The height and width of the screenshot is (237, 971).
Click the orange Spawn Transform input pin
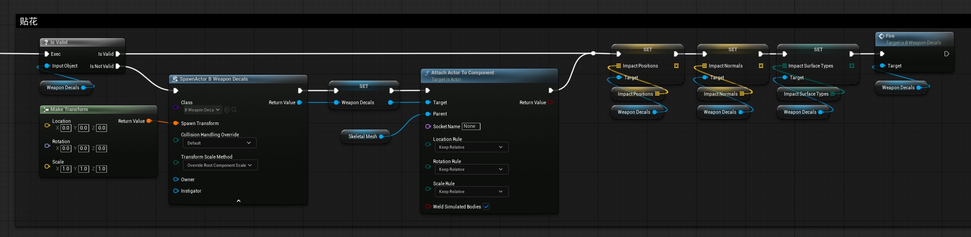[176, 123]
